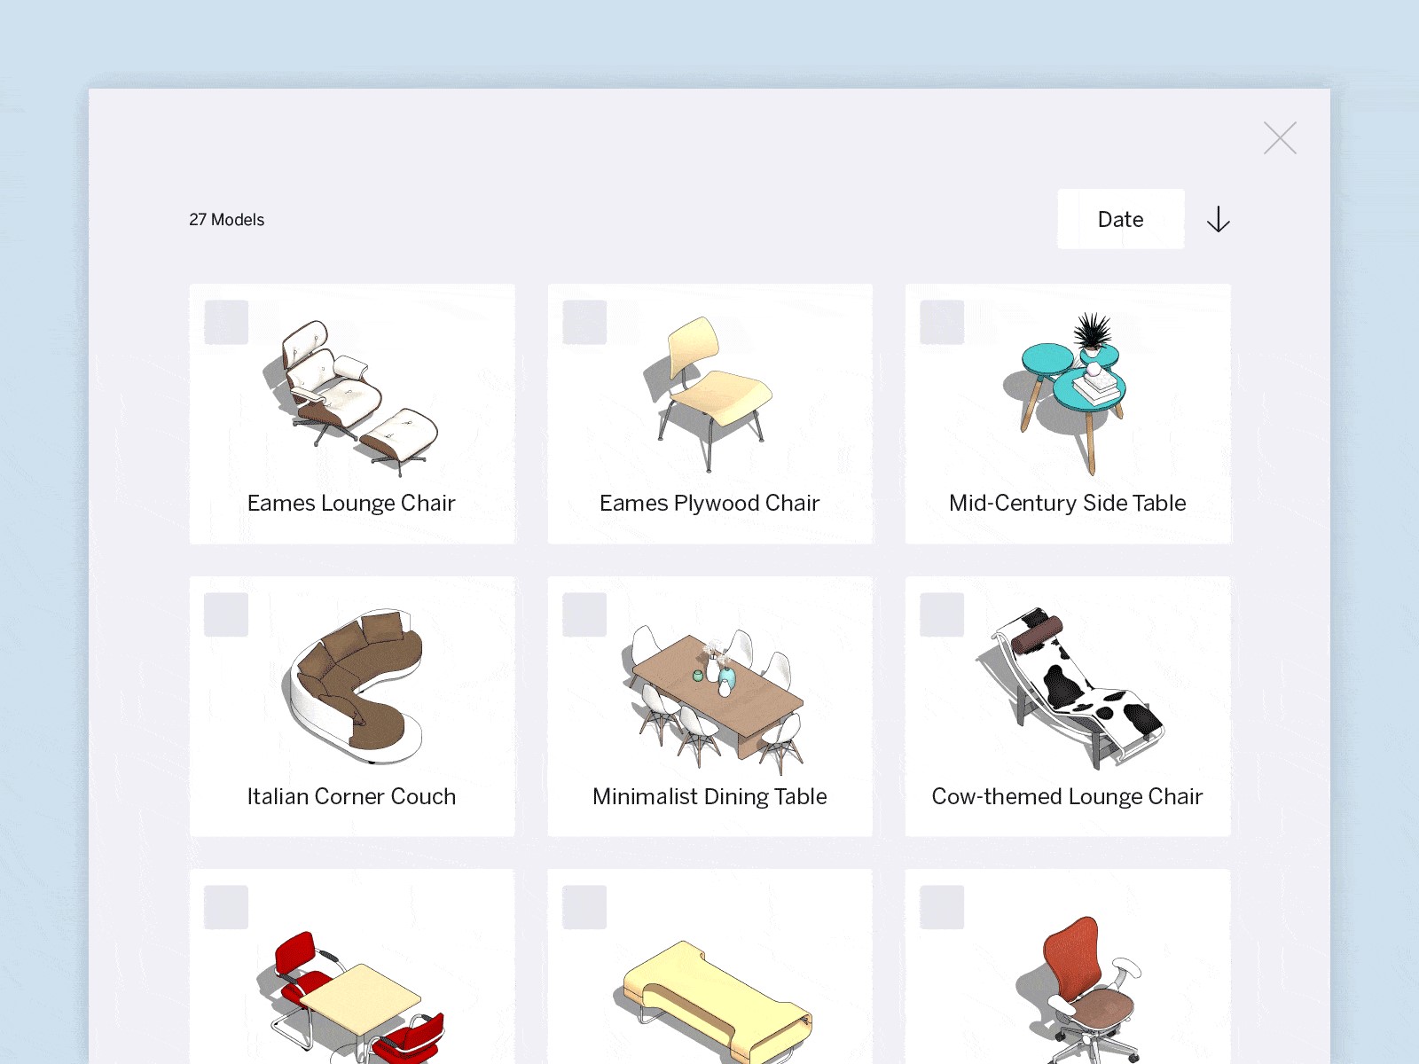
Task: Open the Eames Plywood Chair model thumbnail
Action: 708,394
